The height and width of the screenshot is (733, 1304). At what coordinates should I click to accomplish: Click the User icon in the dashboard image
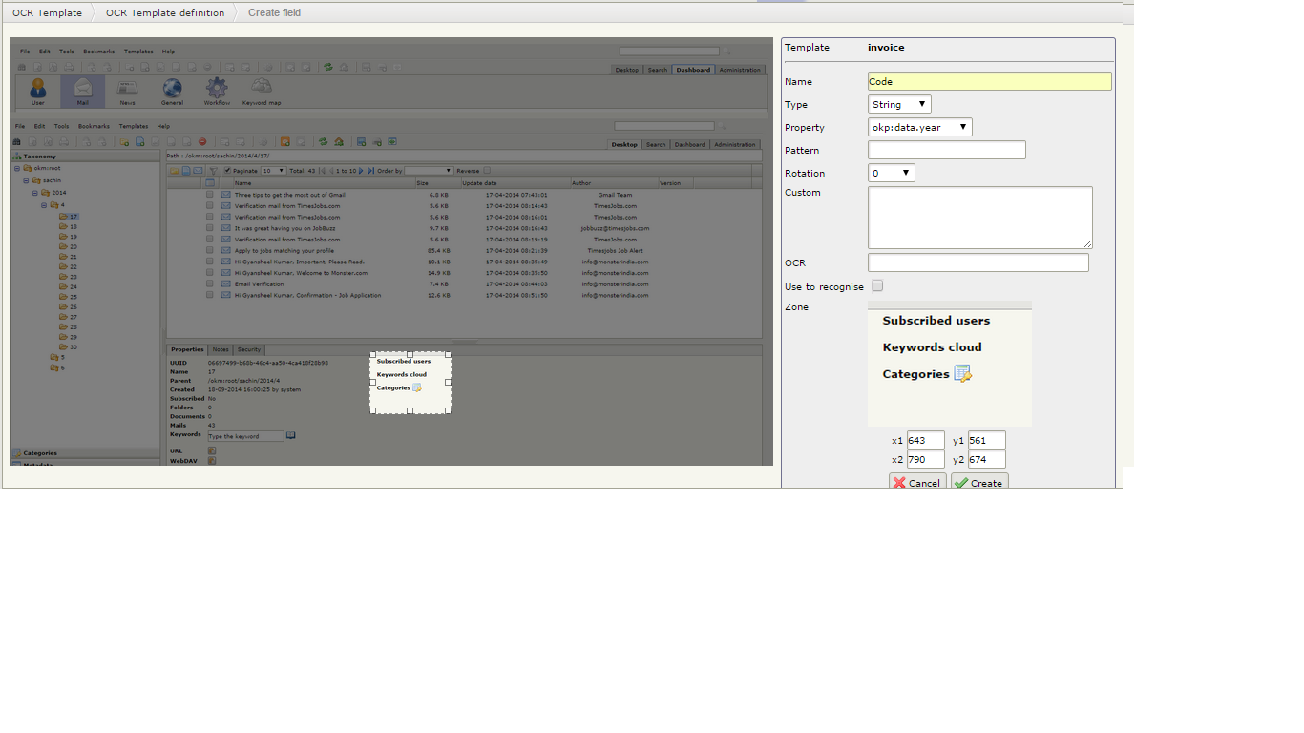(x=38, y=89)
